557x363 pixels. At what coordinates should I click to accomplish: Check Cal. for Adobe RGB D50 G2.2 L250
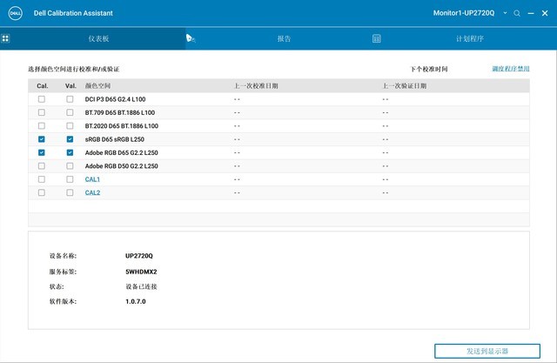42,166
